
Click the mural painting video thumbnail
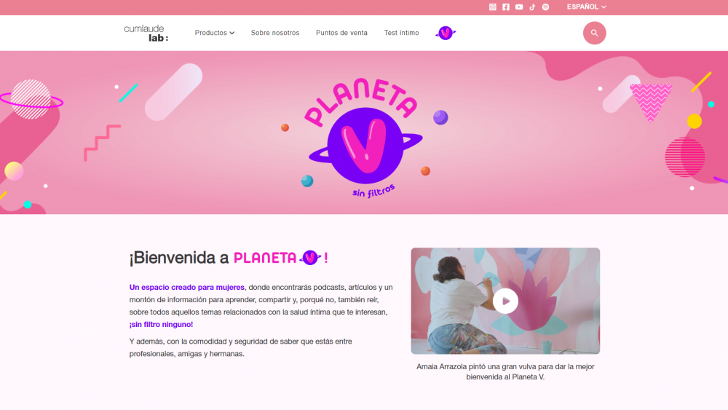(505, 301)
